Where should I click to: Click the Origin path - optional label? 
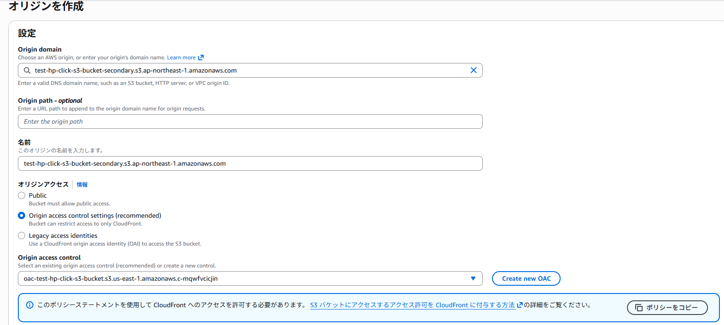tap(50, 100)
